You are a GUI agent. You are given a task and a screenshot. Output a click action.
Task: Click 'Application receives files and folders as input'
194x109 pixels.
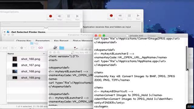click(x=107, y=27)
